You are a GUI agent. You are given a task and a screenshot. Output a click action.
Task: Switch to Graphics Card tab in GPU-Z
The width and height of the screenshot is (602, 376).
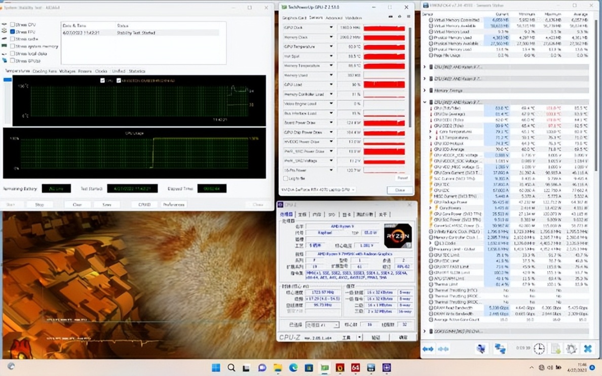[x=294, y=18]
